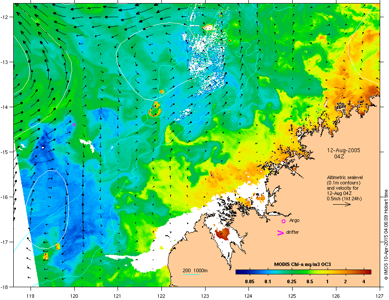
Task: Click the colorbar value '2'
Action: pyautogui.click(x=346, y=281)
